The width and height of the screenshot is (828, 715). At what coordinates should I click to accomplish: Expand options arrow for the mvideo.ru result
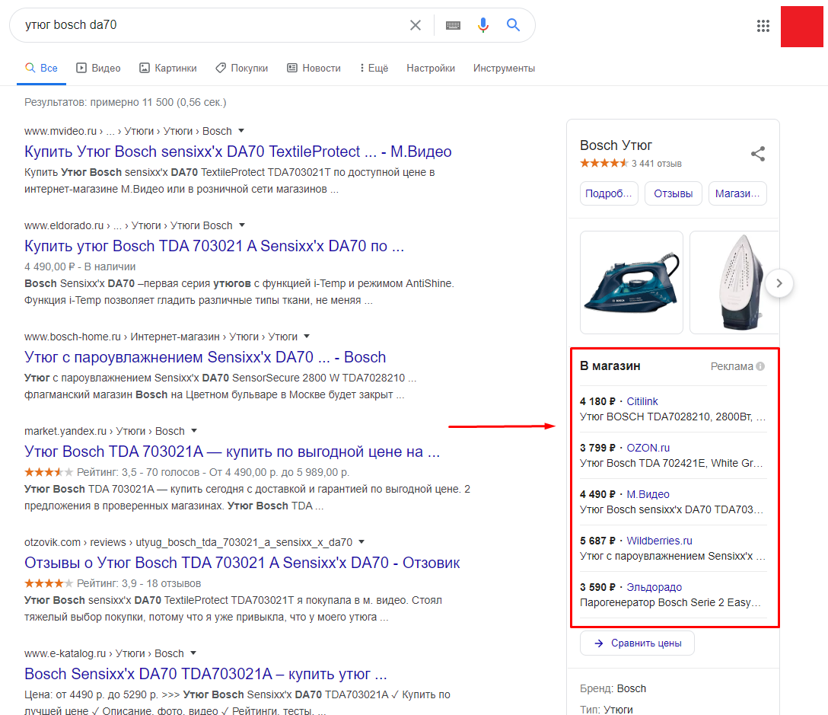click(241, 130)
